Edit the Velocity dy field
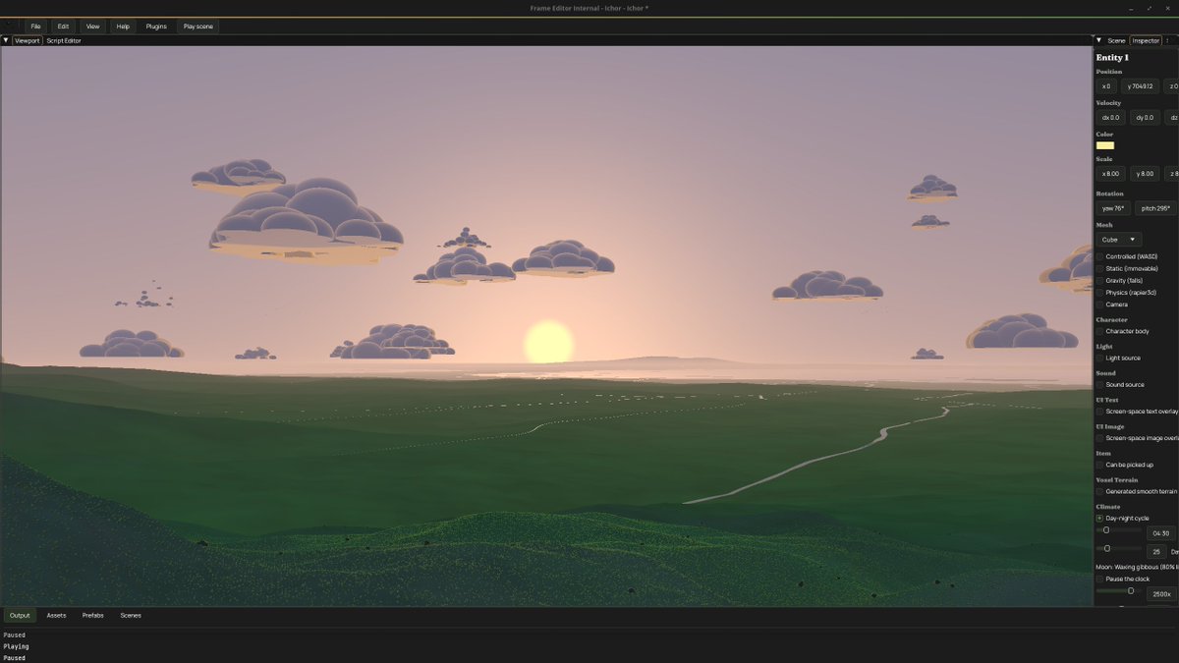Screen dimensions: 1179x663 click(x=1145, y=118)
